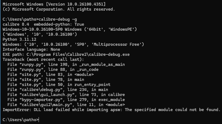Click the Windows-10-10.0.26100-SP0 platform line
The width and height of the screenshot is (222, 124).
tap(70, 29)
